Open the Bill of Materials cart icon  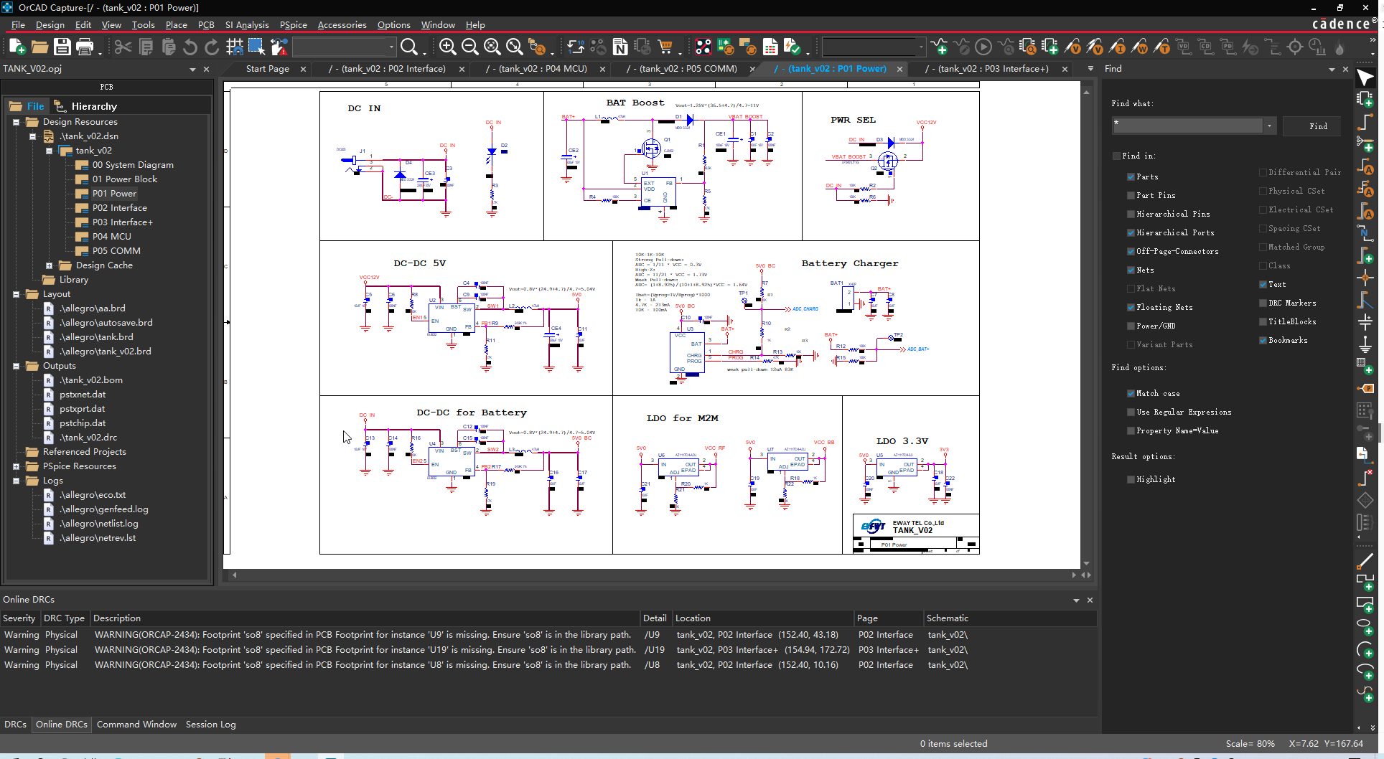(x=665, y=47)
